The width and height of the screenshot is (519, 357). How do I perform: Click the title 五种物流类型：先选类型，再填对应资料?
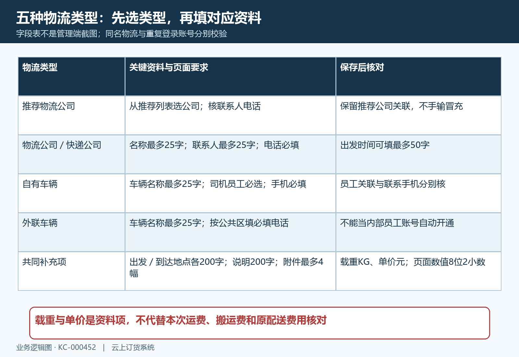tap(139, 18)
